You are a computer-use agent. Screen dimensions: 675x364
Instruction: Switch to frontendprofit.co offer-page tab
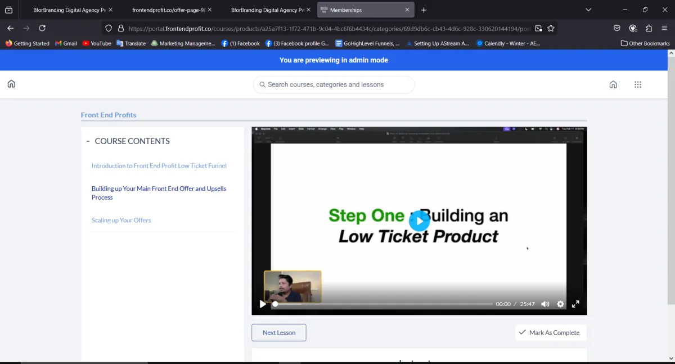pos(168,10)
